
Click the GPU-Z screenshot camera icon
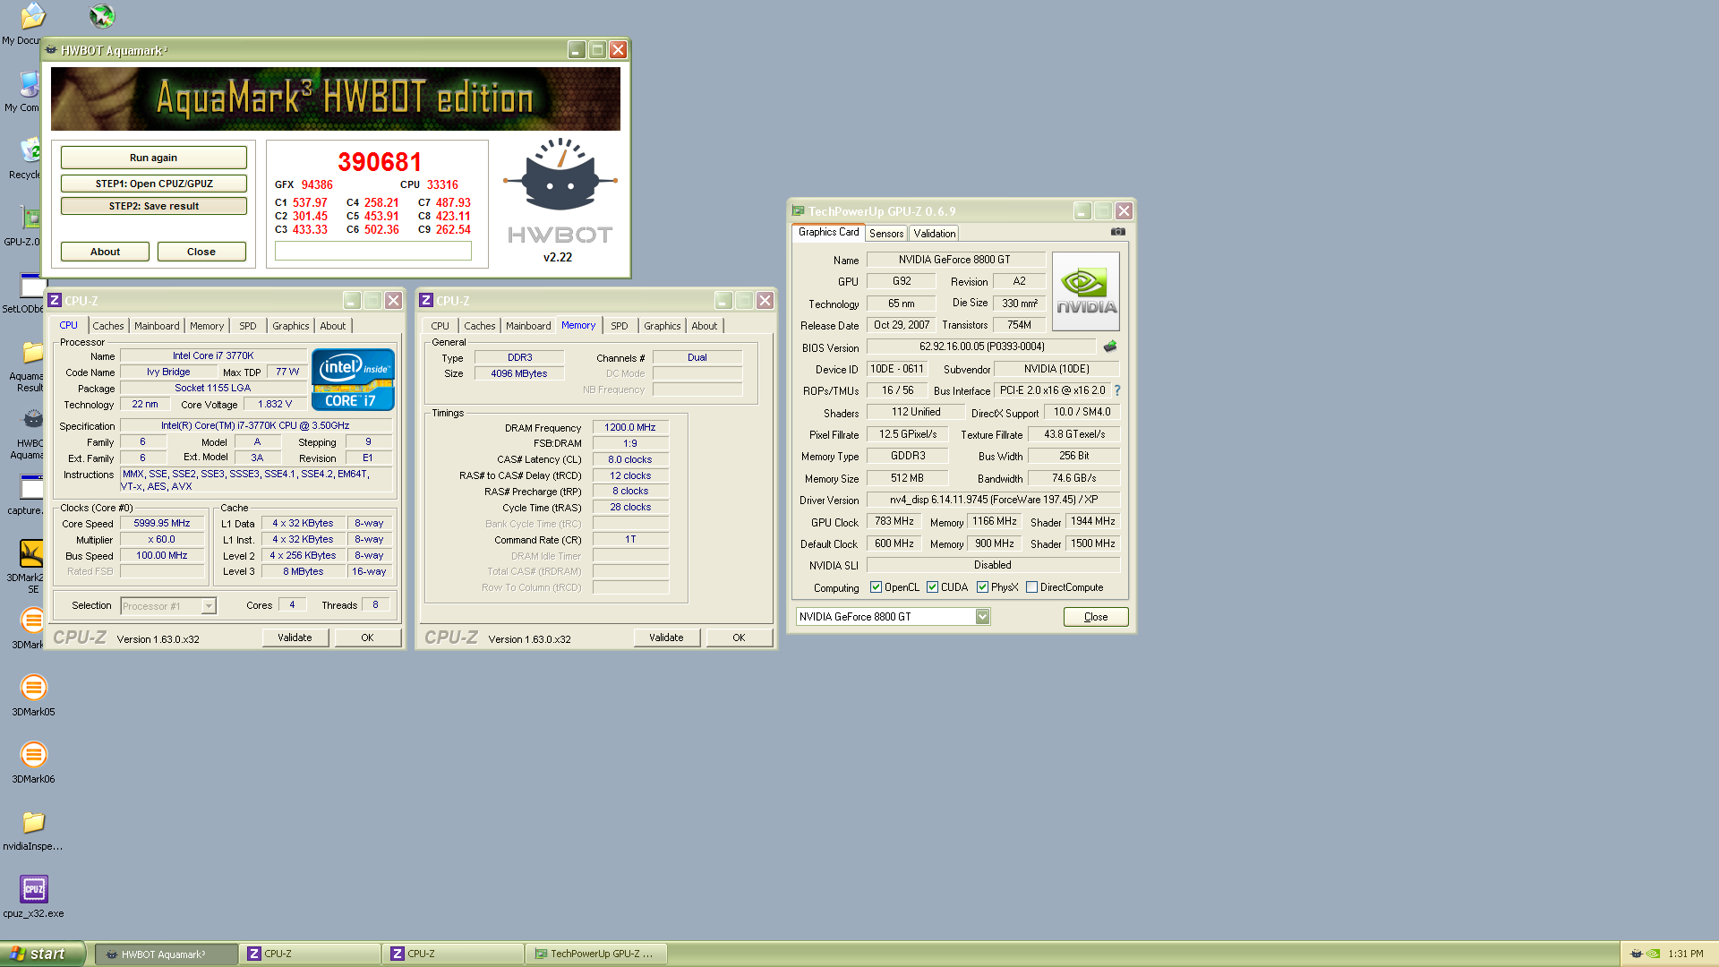point(1118,232)
